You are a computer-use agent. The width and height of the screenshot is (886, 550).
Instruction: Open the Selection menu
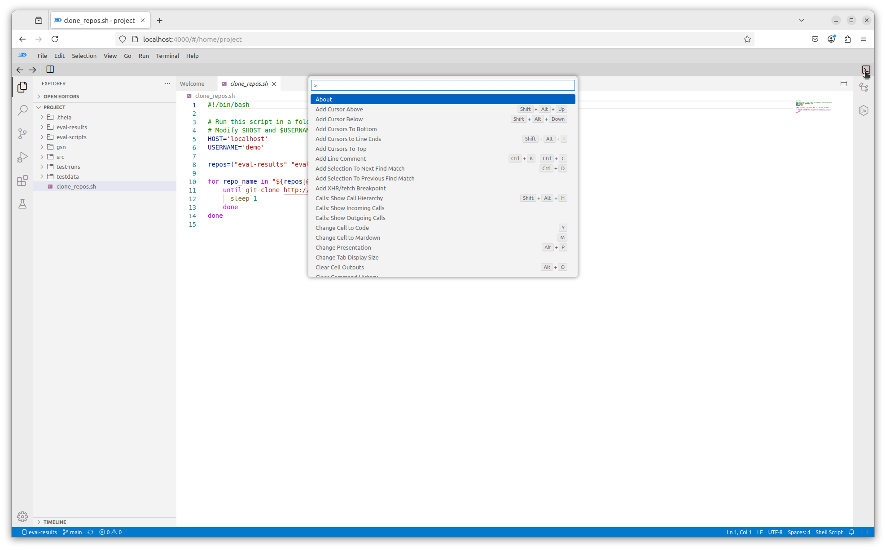pos(84,56)
